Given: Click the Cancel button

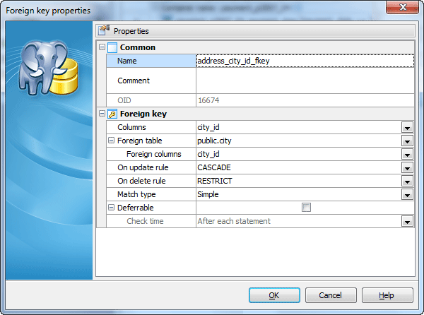Looking at the screenshot, I should (330, 295).
